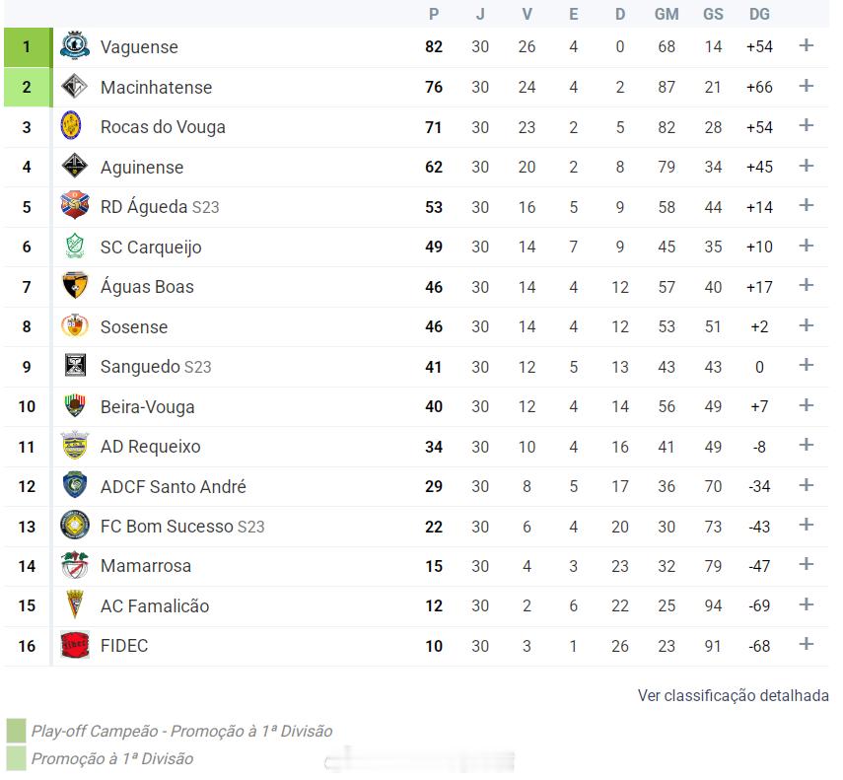Open the SC Carqueijo team link

tap(151, 248)
